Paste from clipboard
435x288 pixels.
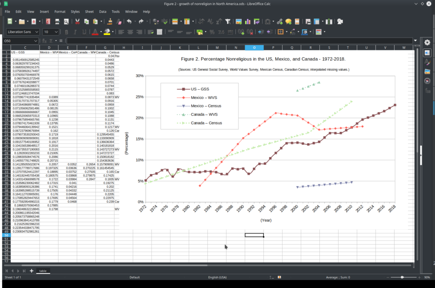pos(96,22)
